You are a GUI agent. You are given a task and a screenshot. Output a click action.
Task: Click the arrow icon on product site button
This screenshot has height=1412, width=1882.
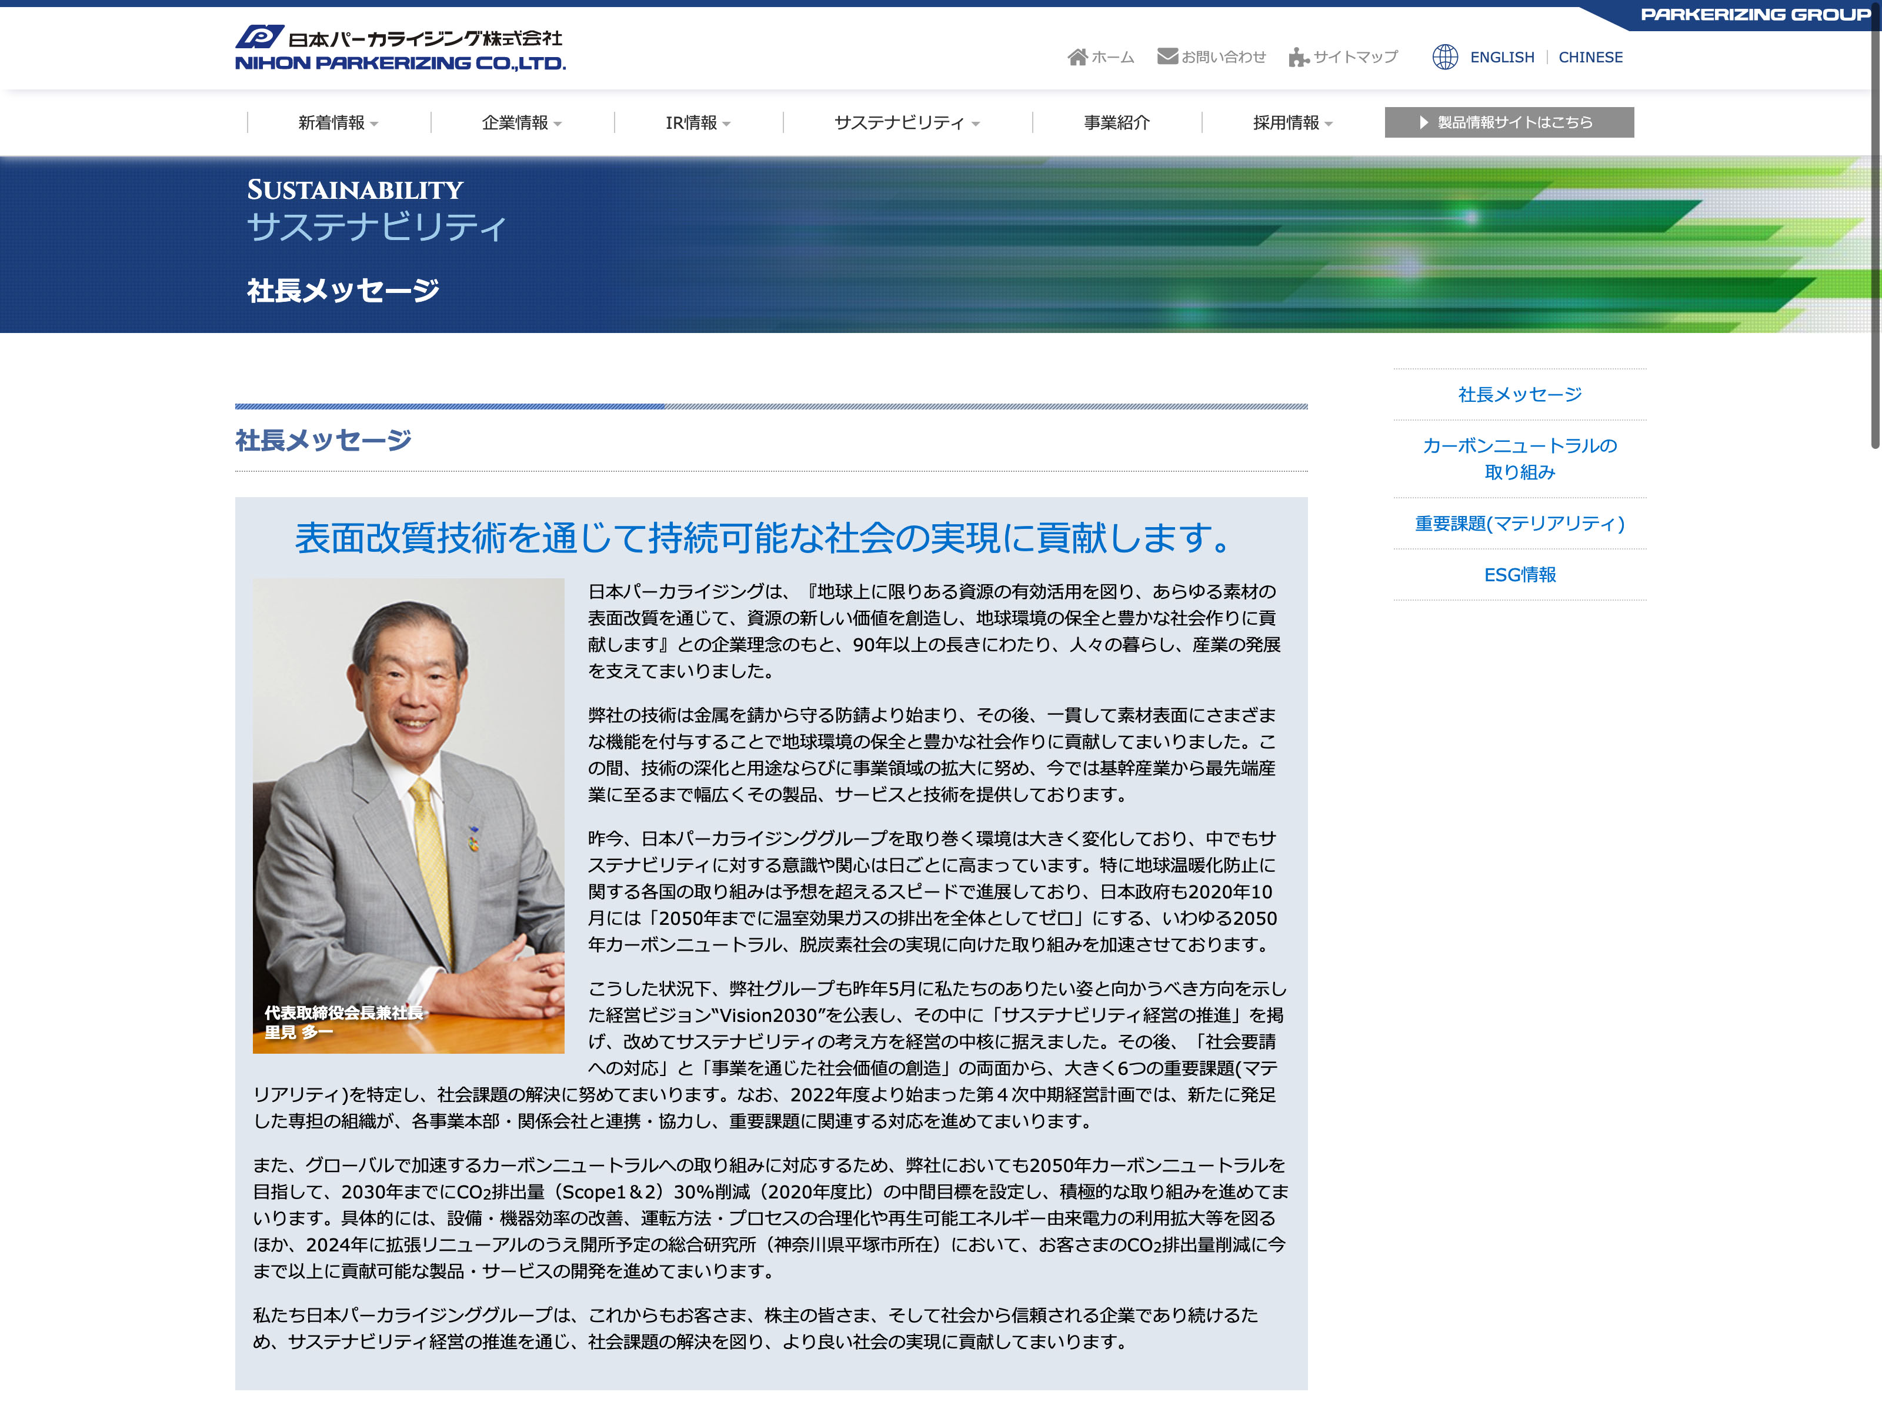[x=1423, y=122]
